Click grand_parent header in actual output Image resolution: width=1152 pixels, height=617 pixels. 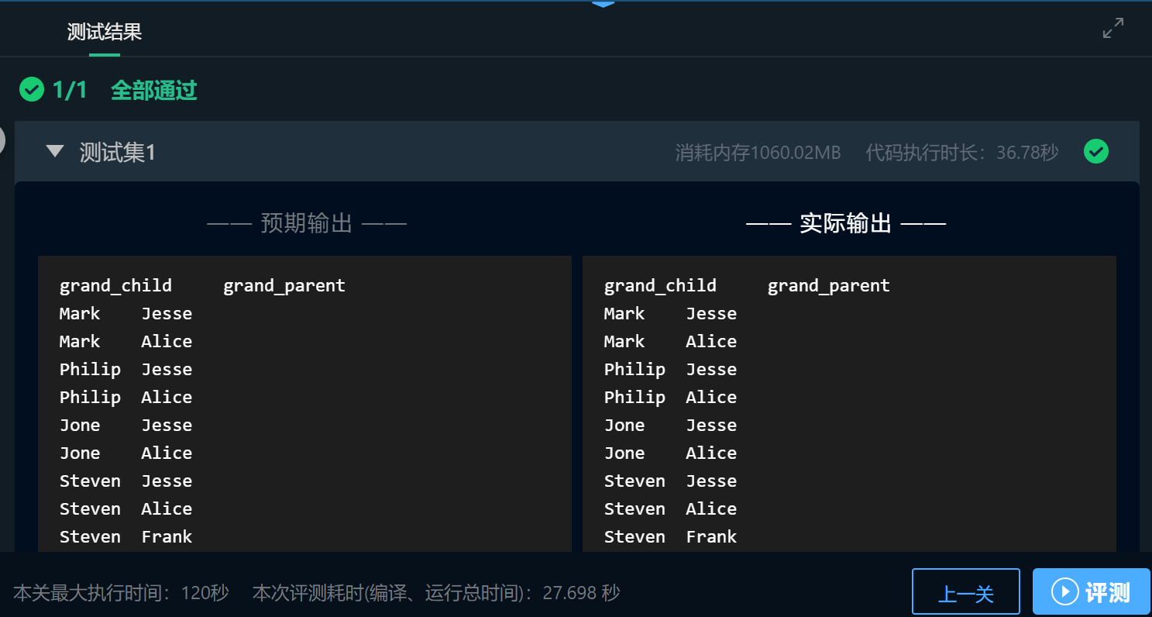[x=829, y=286]
